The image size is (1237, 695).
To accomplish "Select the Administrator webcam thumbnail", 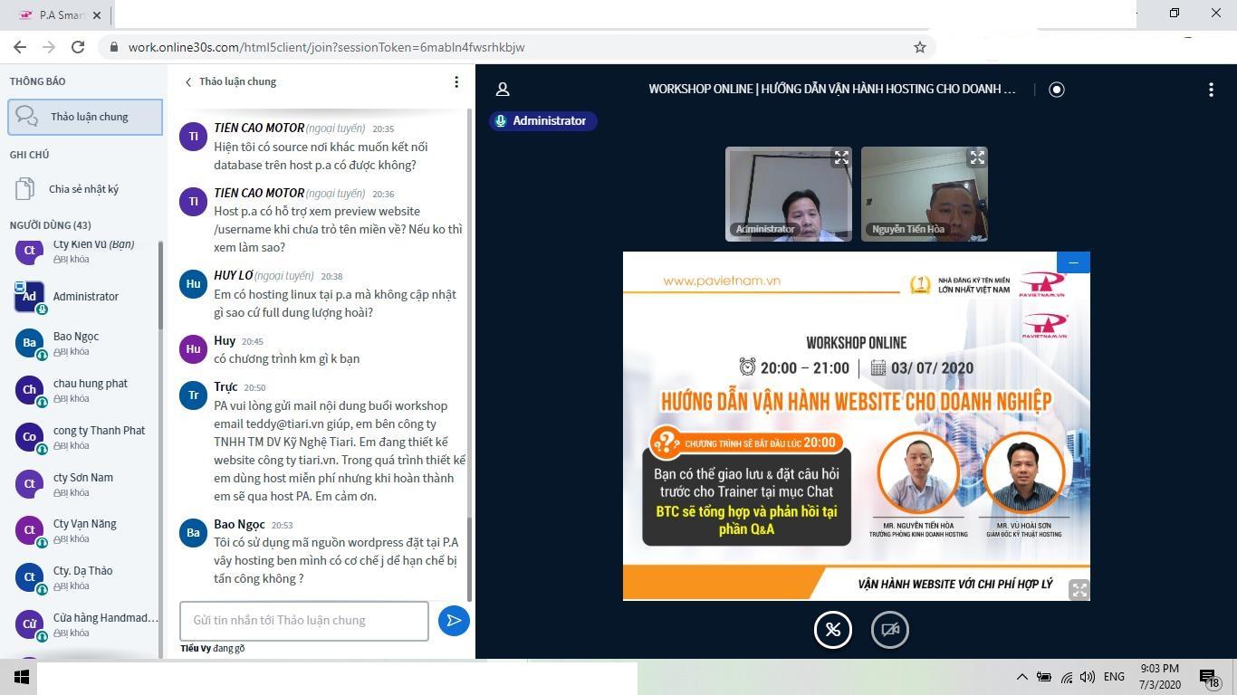I will pyautogui.click(x=789, y=194).
